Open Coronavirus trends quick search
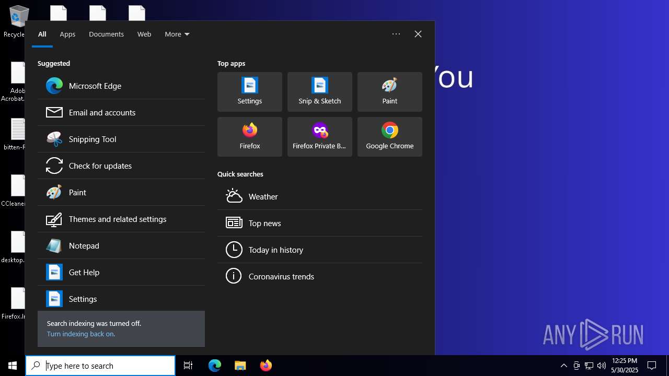Screen dimensions: 669x376 pos(320,276)
